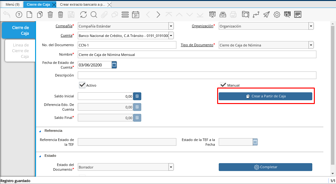The height and width of the screenshot is (184, 336).
Task: Refresh the record using the circular arrows icon
Action: click(83, 15)
